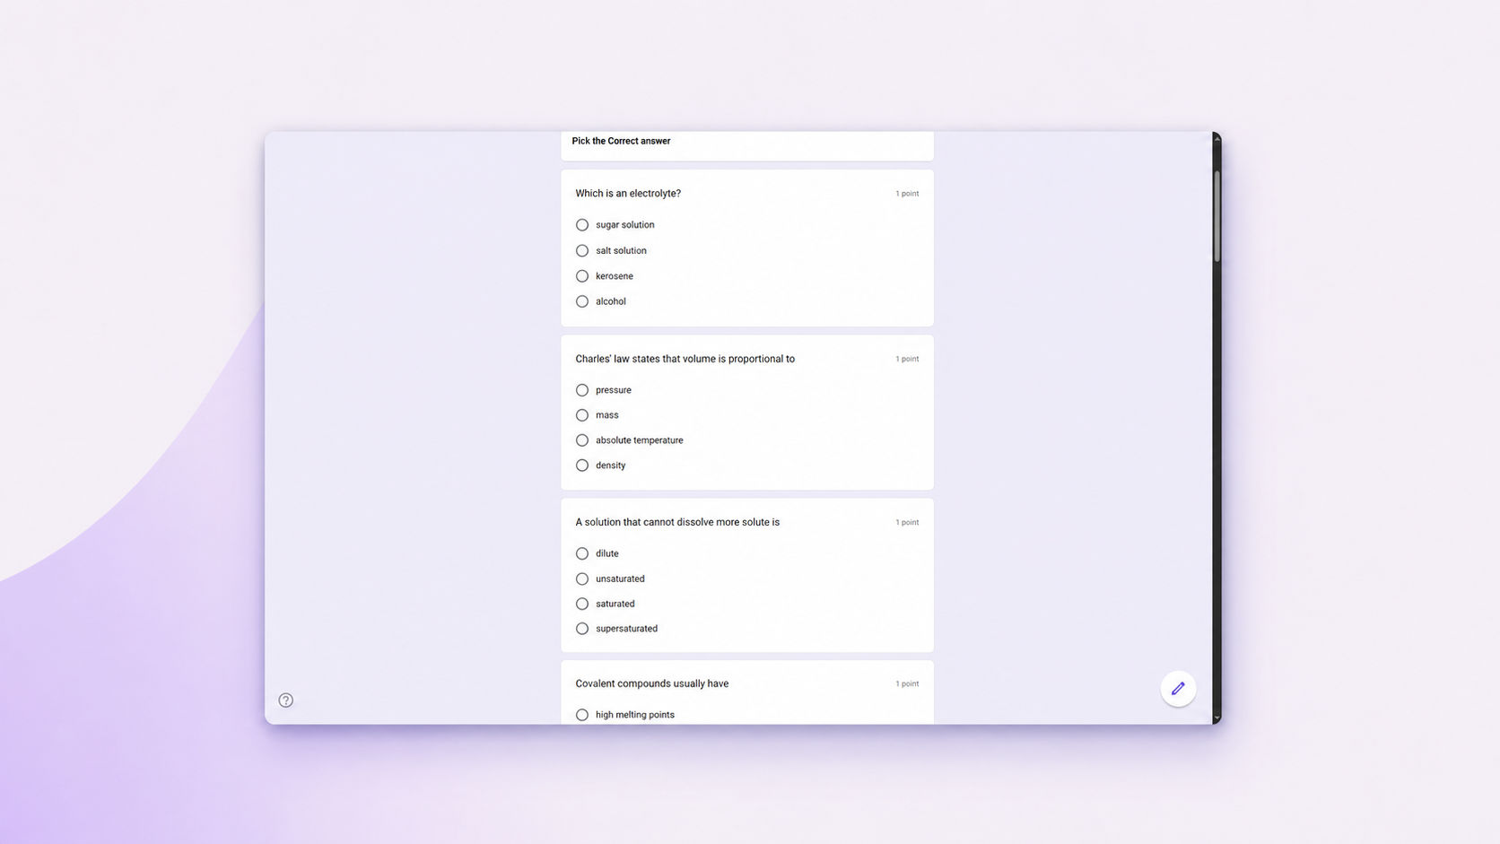Choose salt solution as the electrolyte
This screenshot has width=1500, height=844.
point(582,251)
